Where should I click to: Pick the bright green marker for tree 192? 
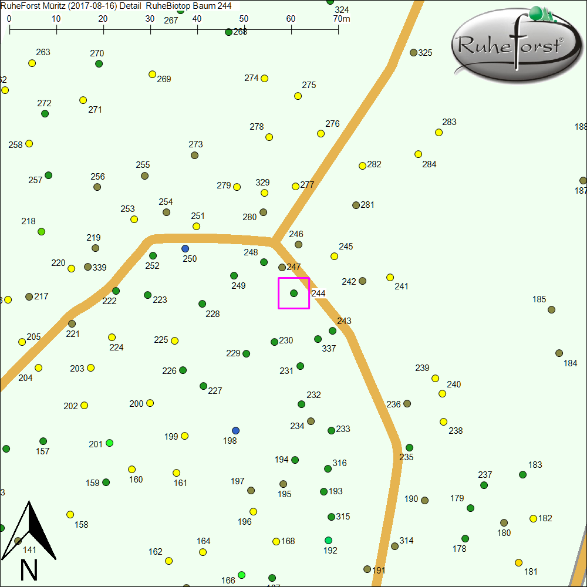328,540
